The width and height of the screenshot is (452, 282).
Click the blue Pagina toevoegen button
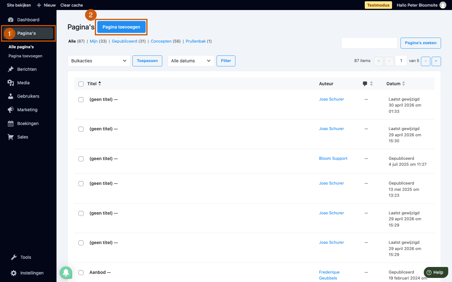(121, 27)
